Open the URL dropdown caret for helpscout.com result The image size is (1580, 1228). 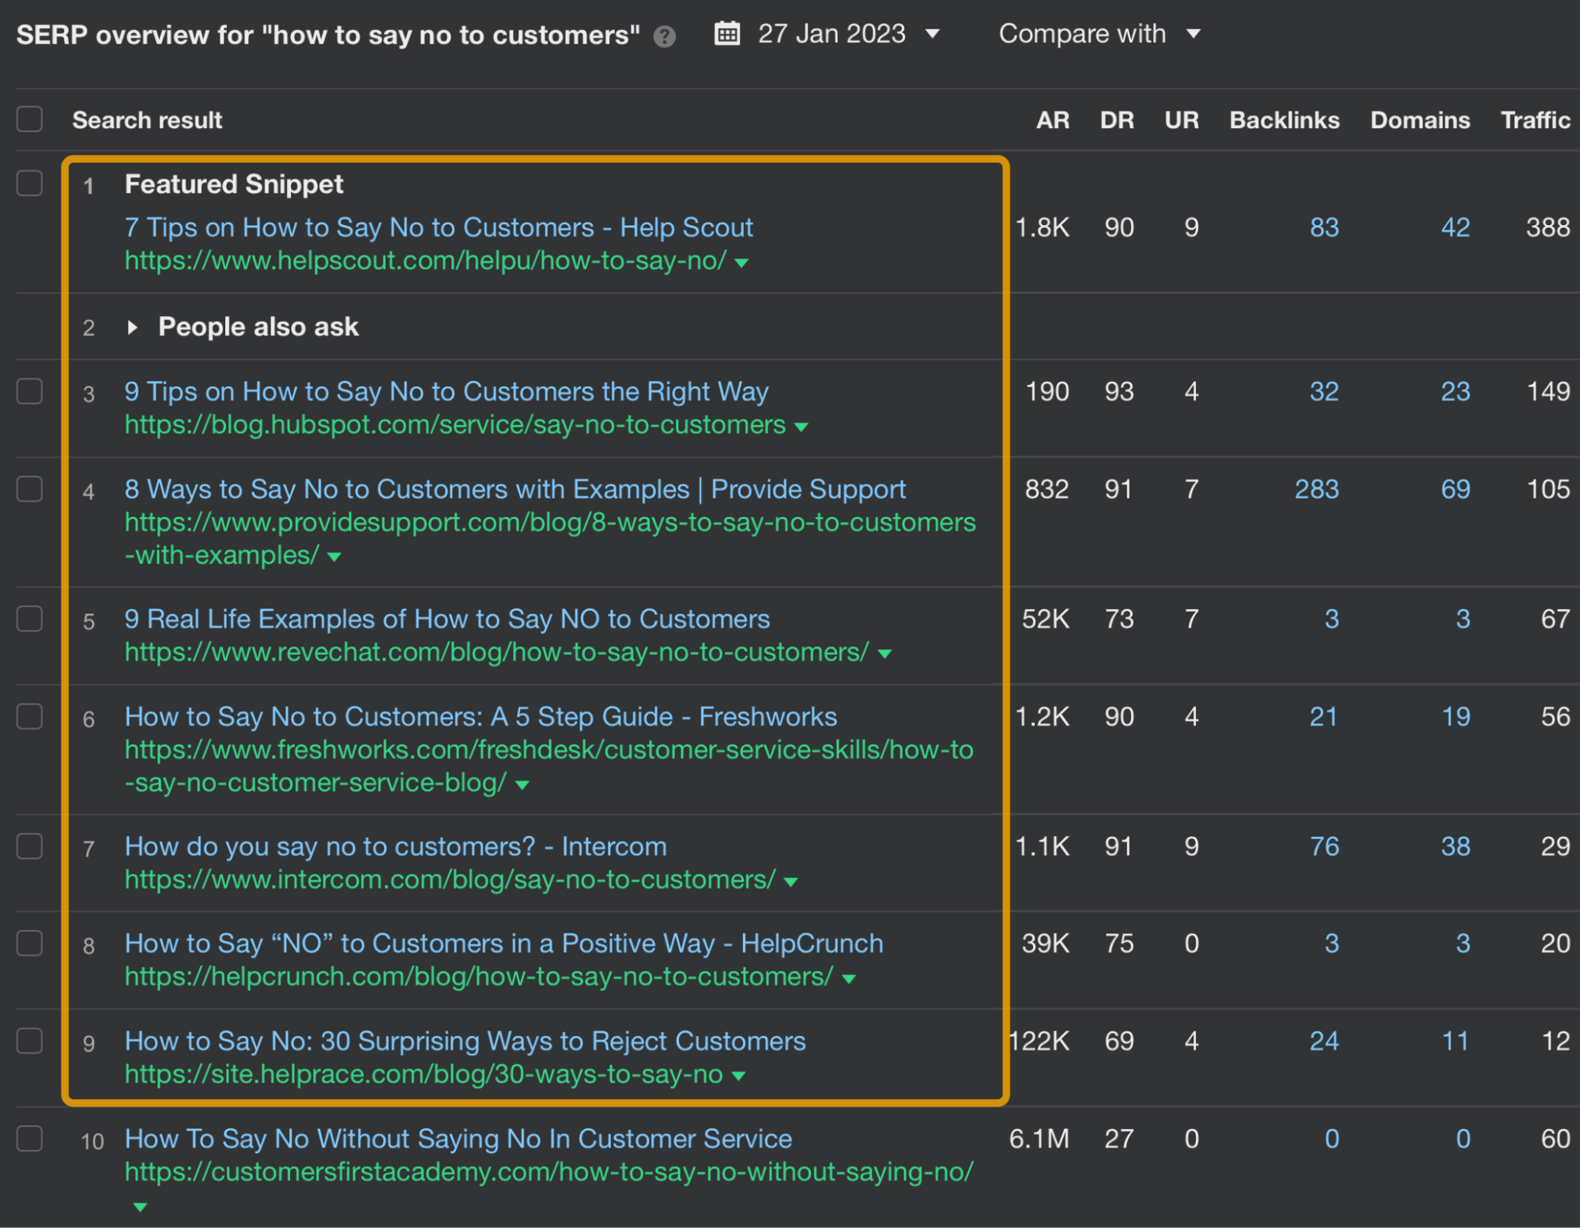(741, 263)
